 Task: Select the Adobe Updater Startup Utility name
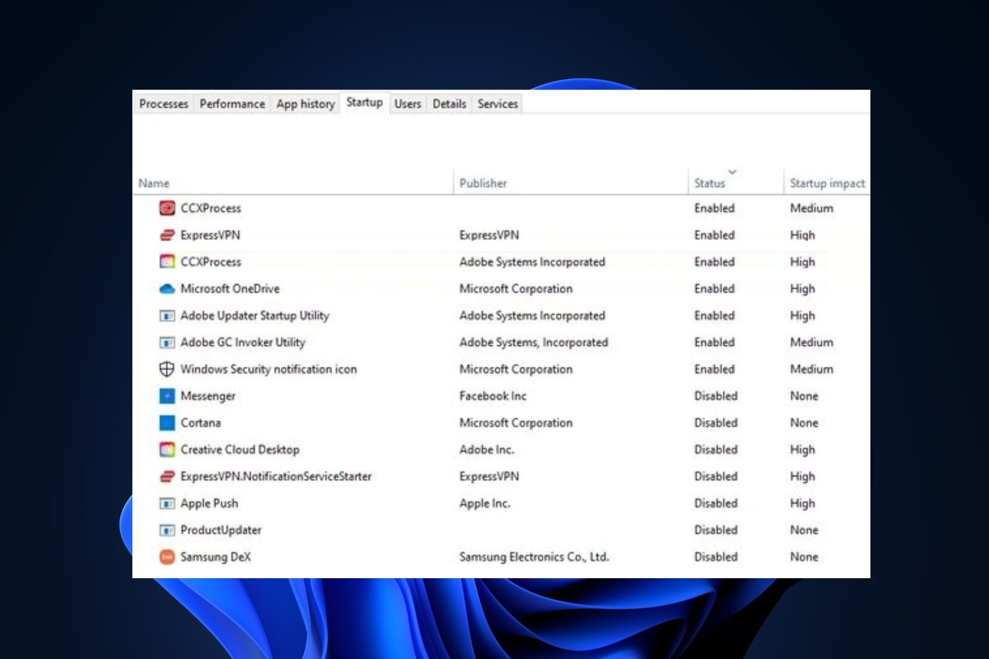pos(254,316)
